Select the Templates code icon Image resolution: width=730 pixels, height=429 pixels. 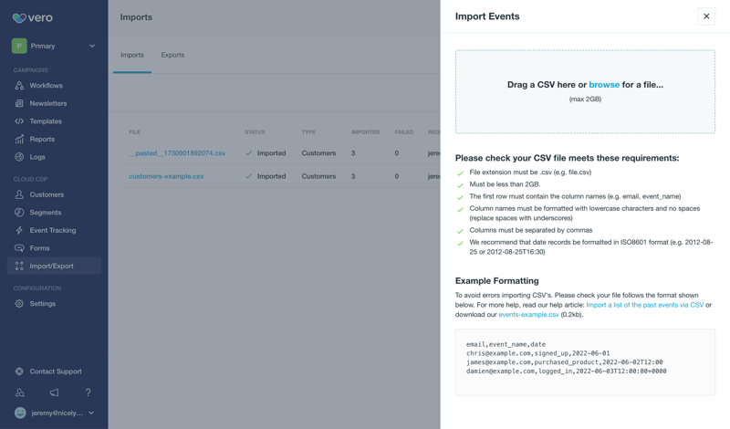point(19,121)
